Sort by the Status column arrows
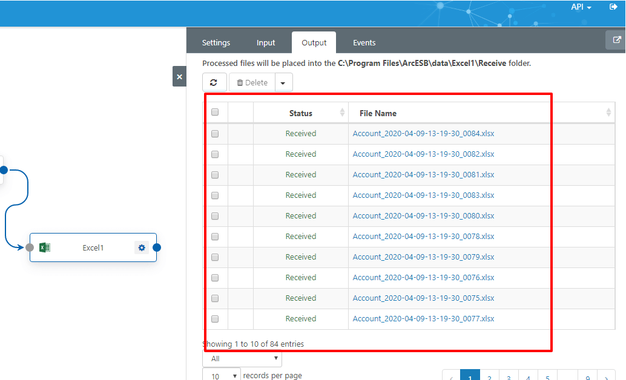Viewport: 626px width, 380px height. tap(342, 113)
